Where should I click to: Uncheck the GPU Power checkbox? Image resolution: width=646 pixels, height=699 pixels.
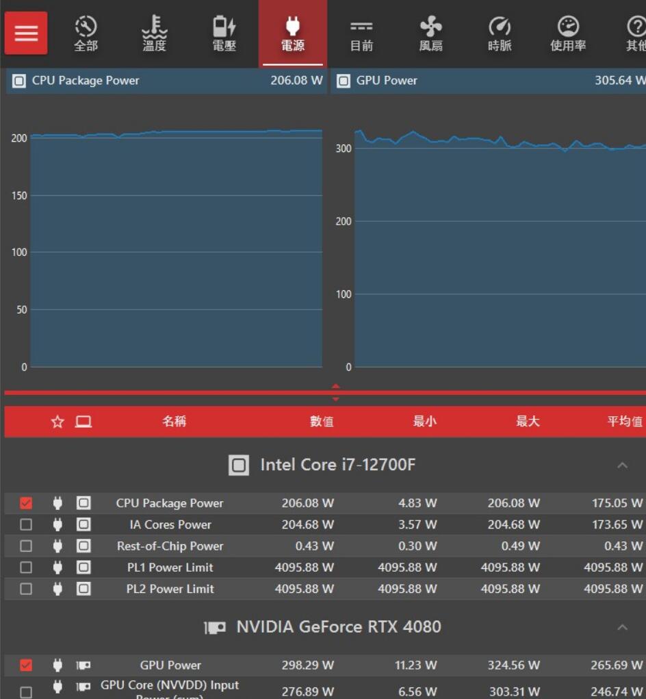tap(26, 665)
